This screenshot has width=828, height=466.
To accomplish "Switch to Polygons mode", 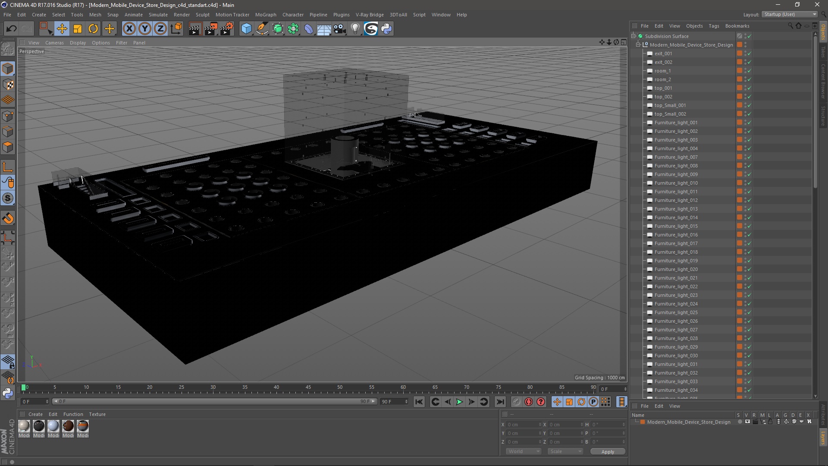I will [8, 147].
